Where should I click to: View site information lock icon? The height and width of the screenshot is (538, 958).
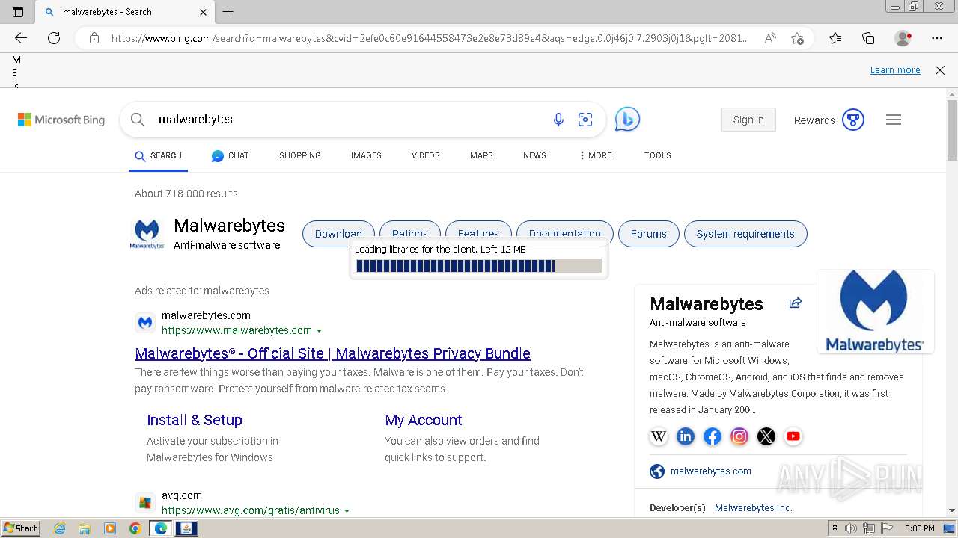click(x=94, y=38)
